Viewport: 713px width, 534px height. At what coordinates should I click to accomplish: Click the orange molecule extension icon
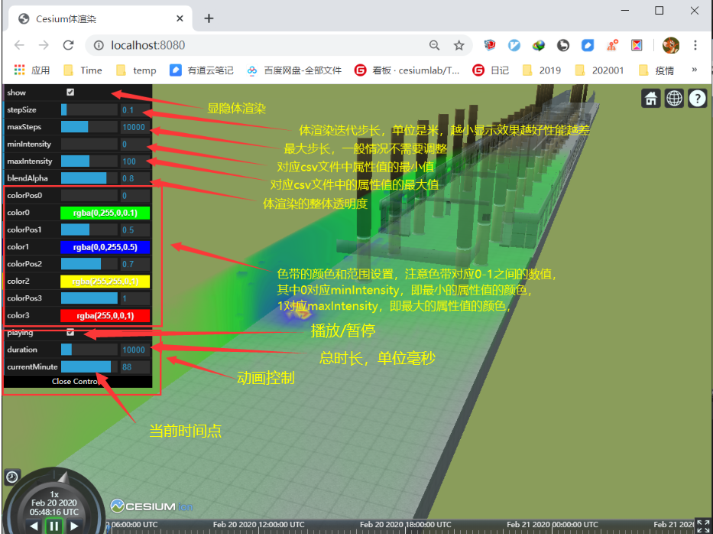[x=612, y=45]
